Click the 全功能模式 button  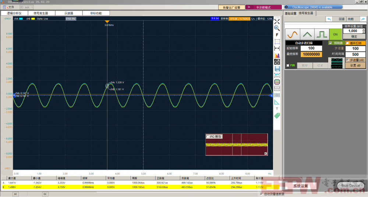[x=263, y=7]
